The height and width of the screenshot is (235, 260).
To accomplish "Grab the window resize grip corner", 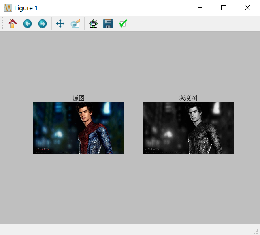I will point(256,231).
